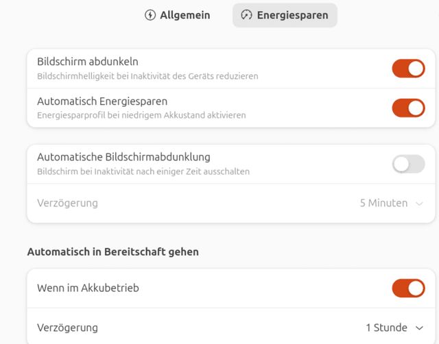The image size is (439, 344).
Task: Click the chevron arrow next to 5 Minuten
Action: tap(419, 204)
